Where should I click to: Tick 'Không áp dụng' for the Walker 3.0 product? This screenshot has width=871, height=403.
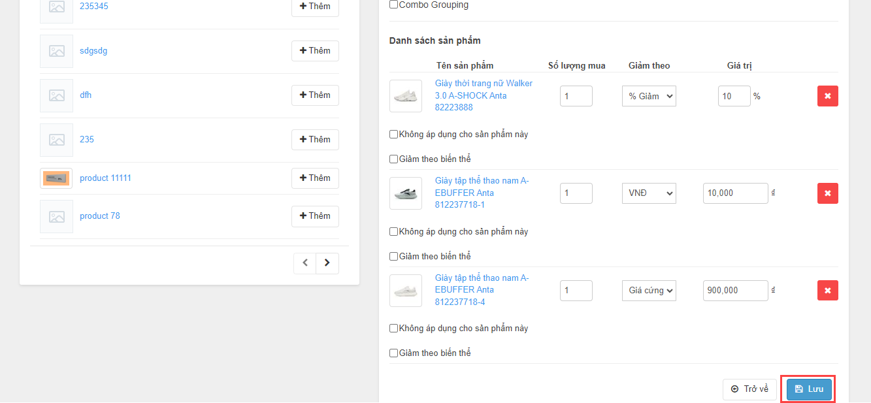pos(394,135)
